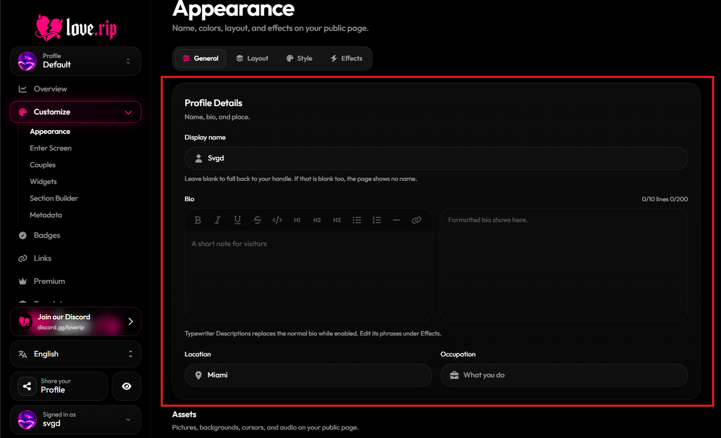Select Appearance under Customize
The width and height of the screenshot is (721, 438).
50,131
